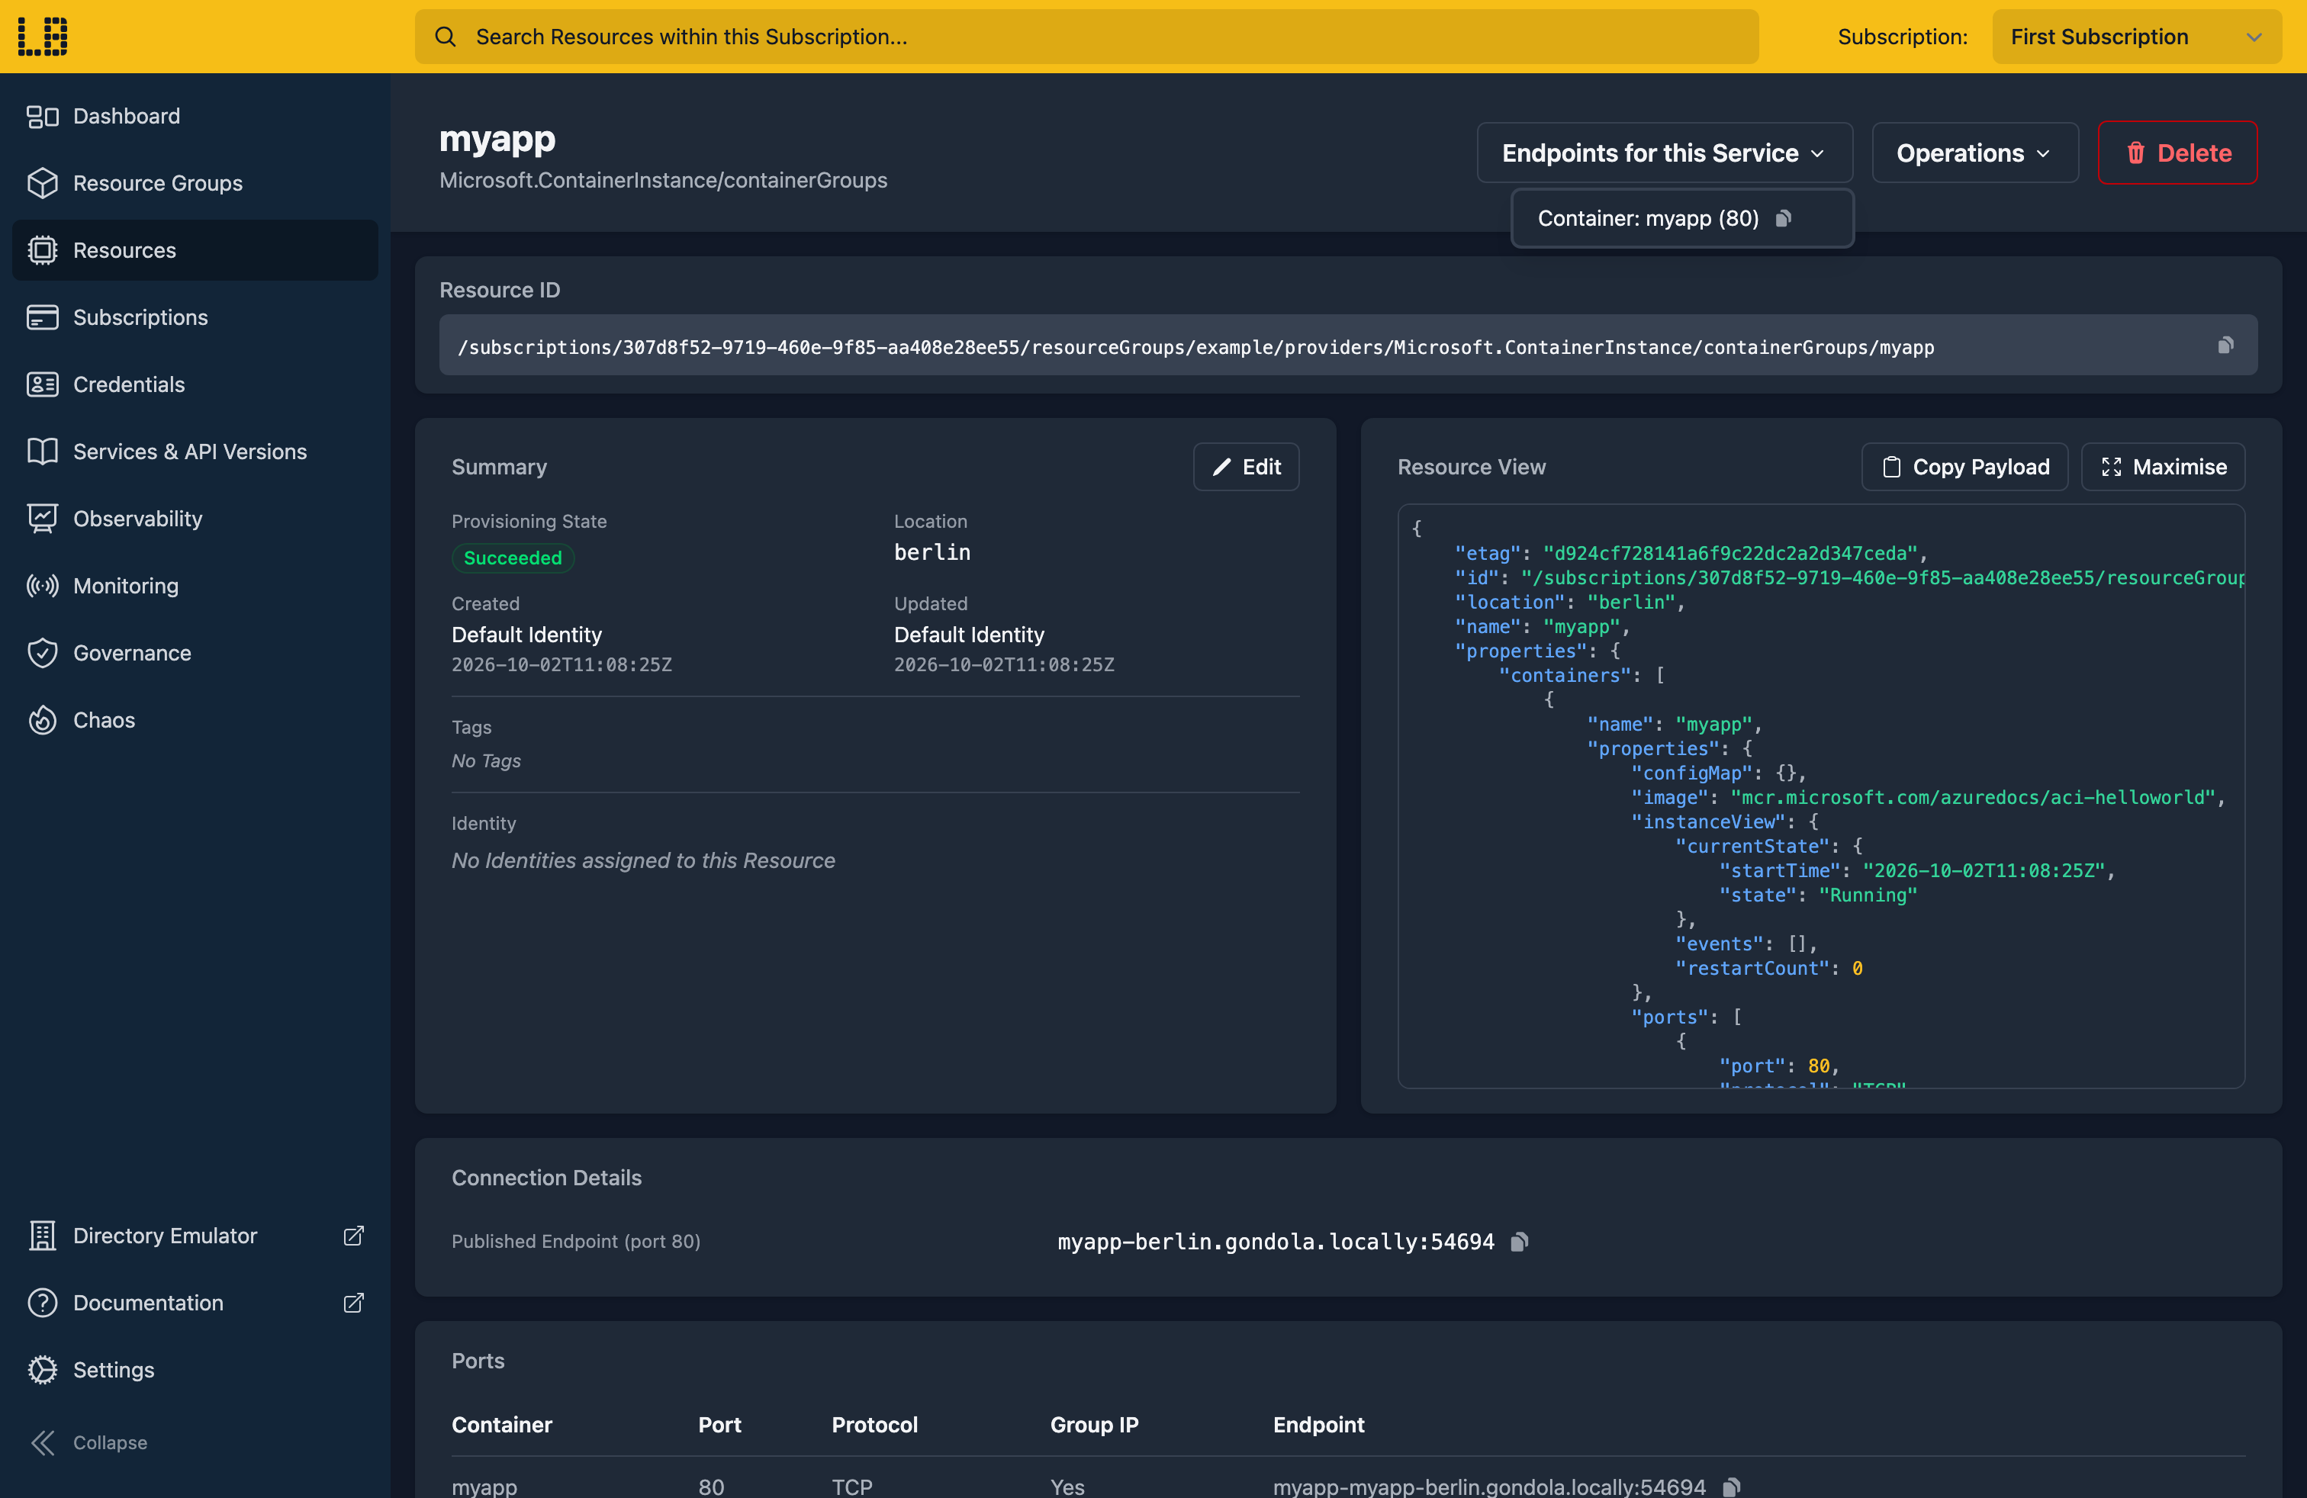Copy the published endpoint myapp-berlin.gondola.locally:54694
2307x1498 pixels.
pyautogui.click(x=1519, y=1241)
